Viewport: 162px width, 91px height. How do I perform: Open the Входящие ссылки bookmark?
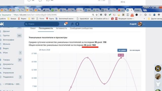pyautogui.click(x=125, y=18)
